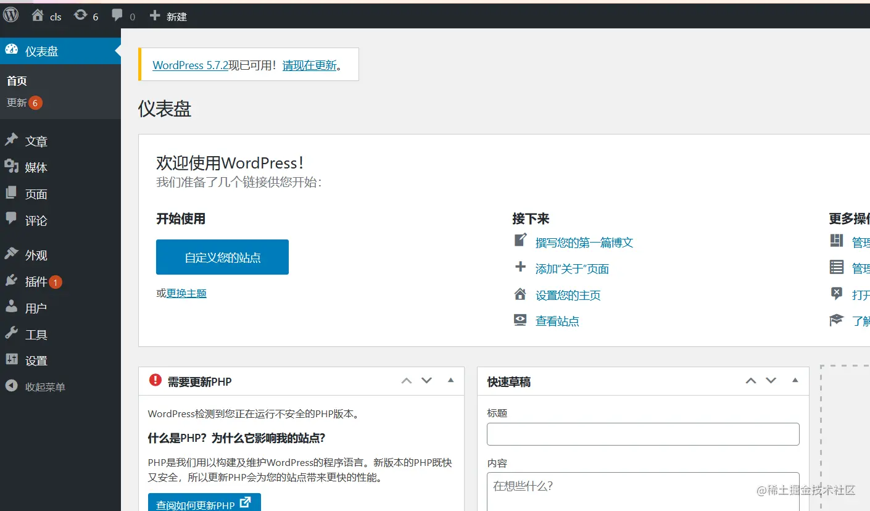Click the 插件 plug icon

pos(11,281)
